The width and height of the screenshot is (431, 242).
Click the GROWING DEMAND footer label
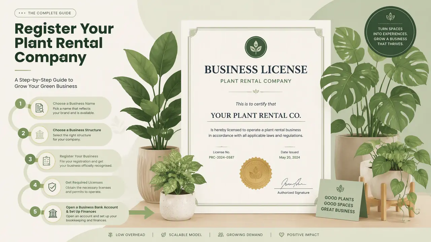244,235
